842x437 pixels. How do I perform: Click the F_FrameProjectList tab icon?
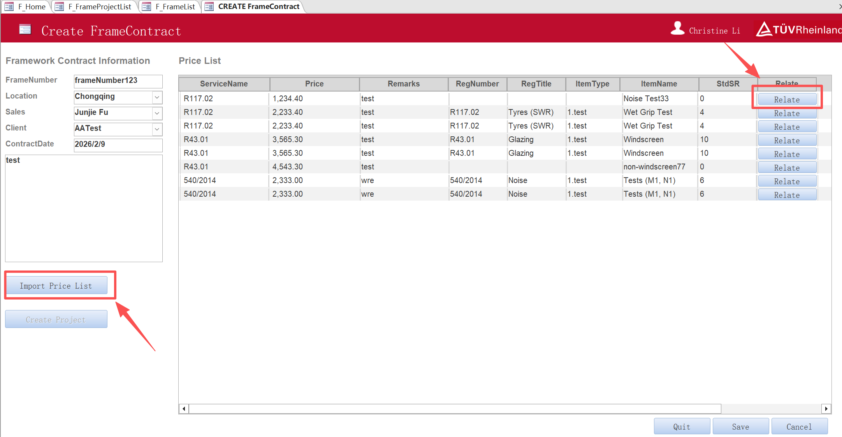tap(59, 7)
